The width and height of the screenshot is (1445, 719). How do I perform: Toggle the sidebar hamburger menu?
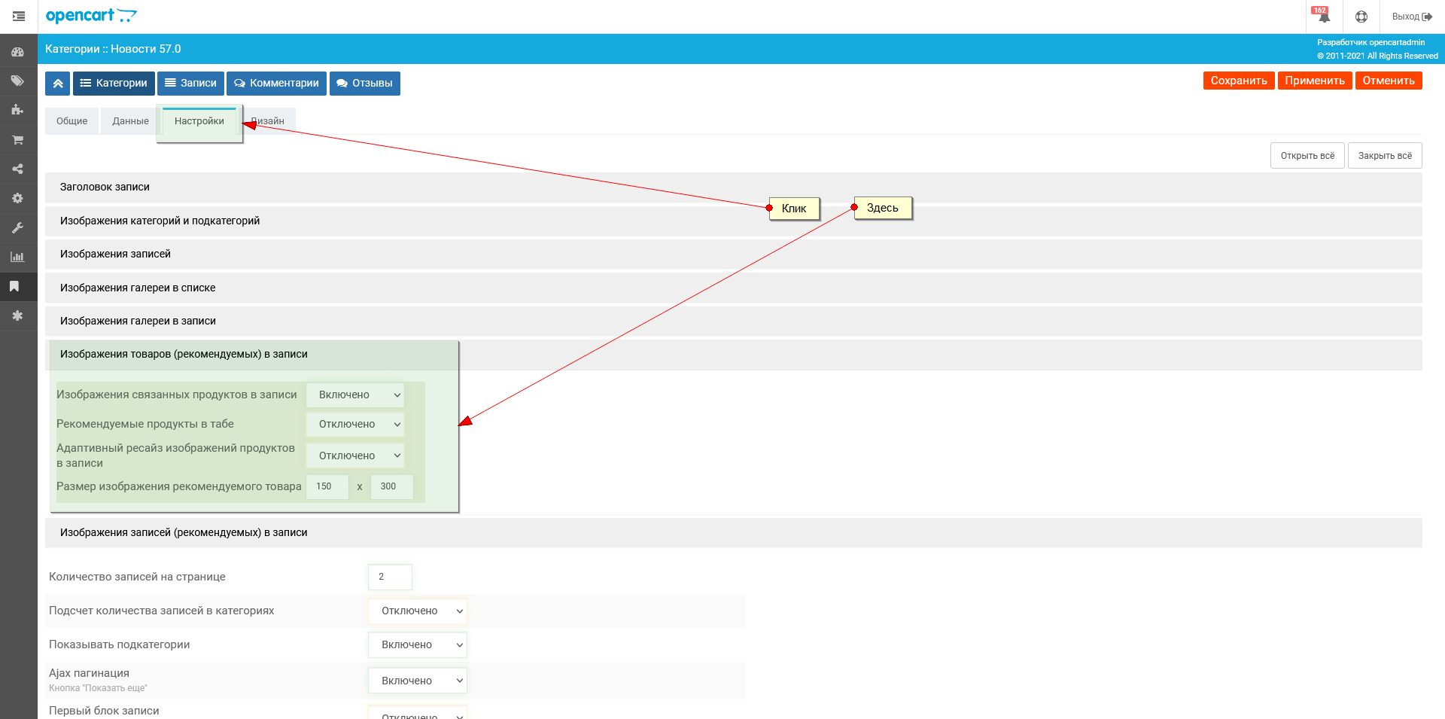coord(19,17)
